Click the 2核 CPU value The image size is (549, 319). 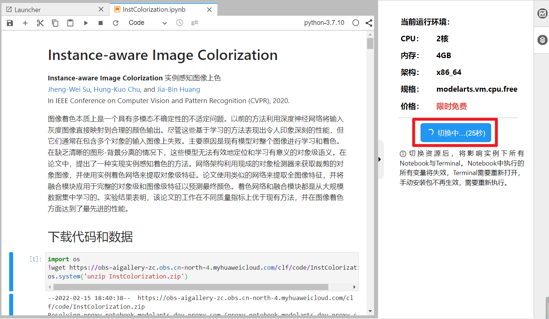coord(442,39)
